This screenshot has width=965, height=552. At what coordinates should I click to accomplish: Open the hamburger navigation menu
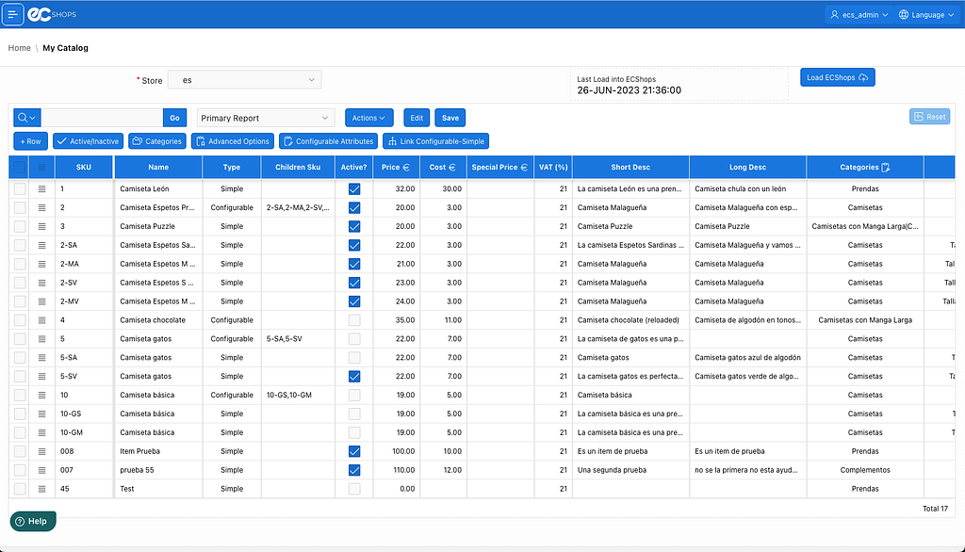(12, 14)
